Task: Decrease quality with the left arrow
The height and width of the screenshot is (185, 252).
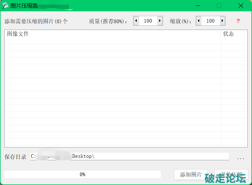Action: click(136, 21)
